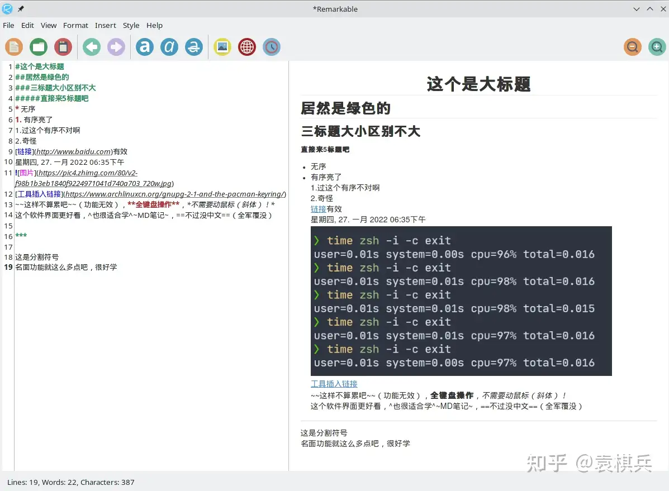Click the status bar line and word count
This screenshot has height=491, width=669.
71,483
